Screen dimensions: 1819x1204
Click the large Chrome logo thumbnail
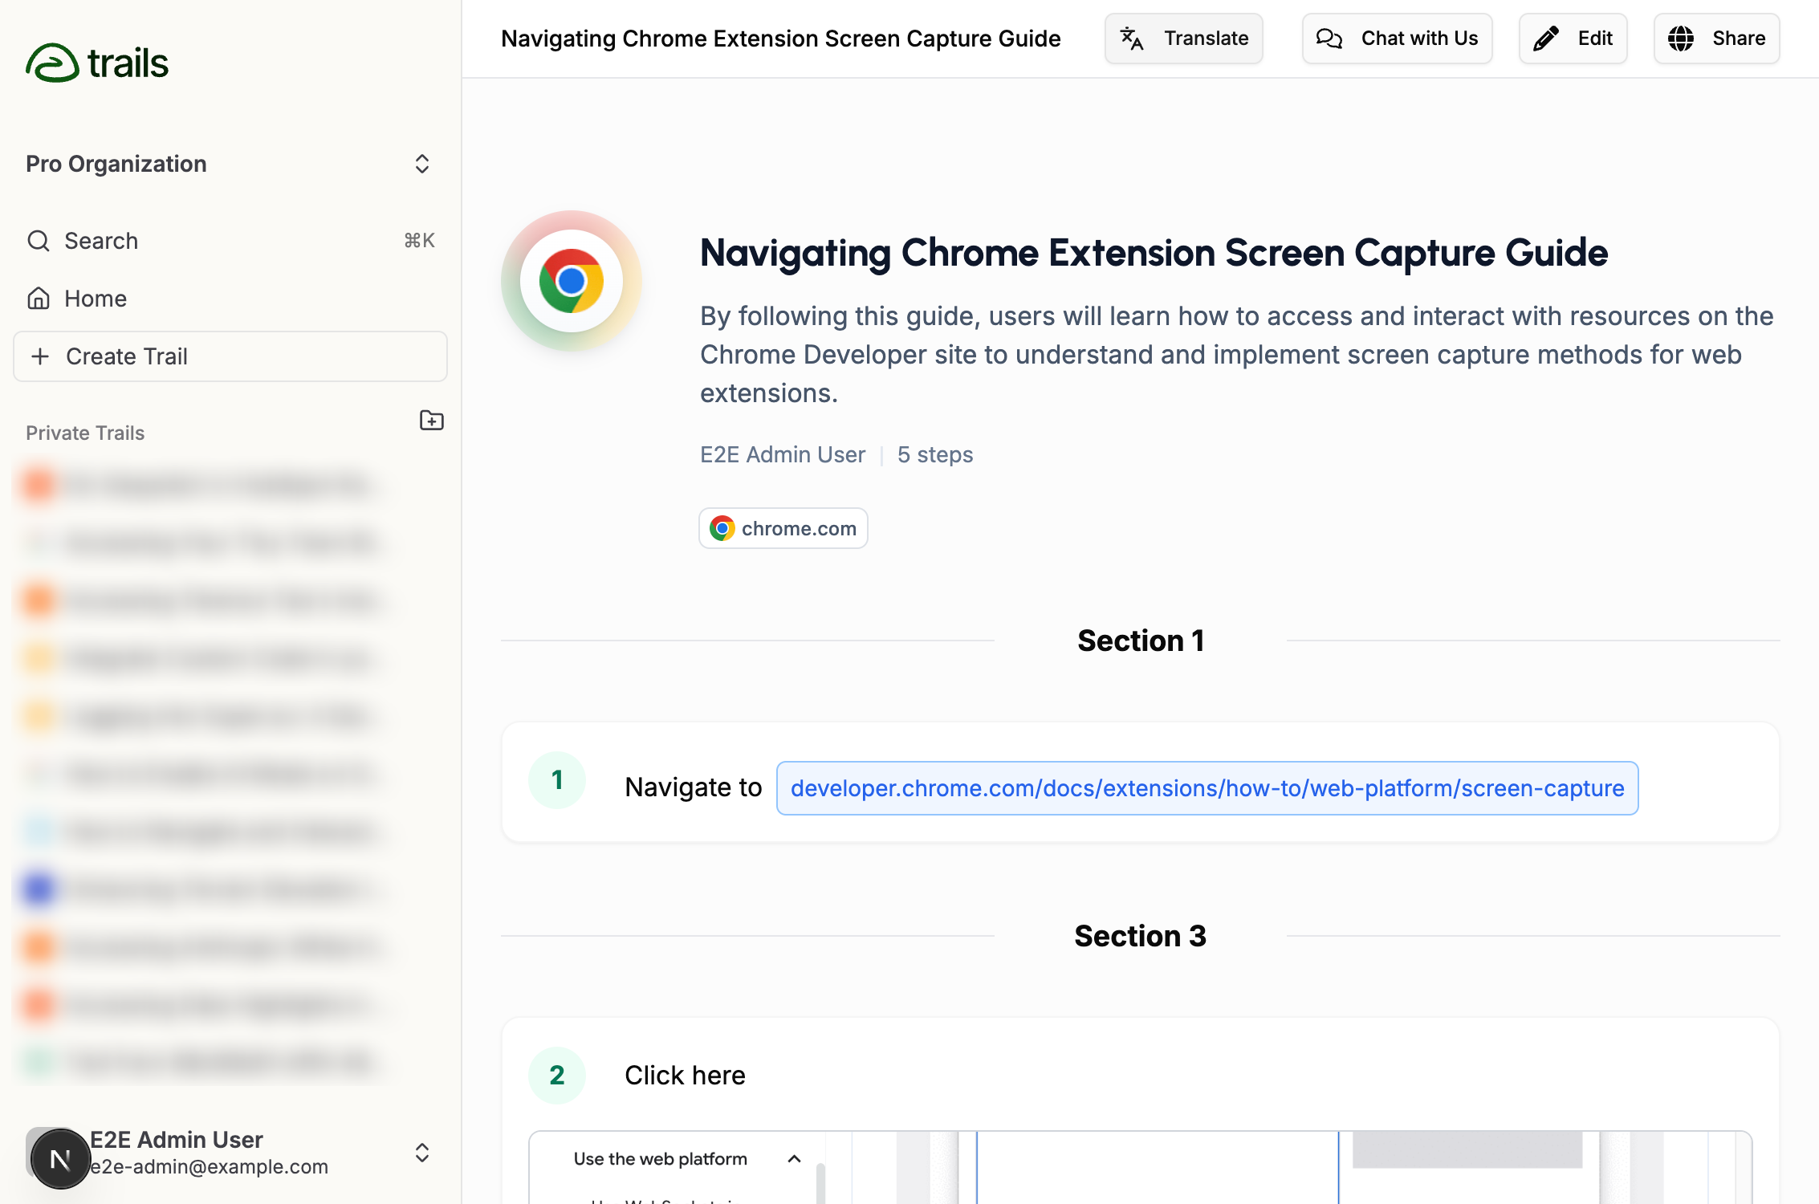point(571,281)
